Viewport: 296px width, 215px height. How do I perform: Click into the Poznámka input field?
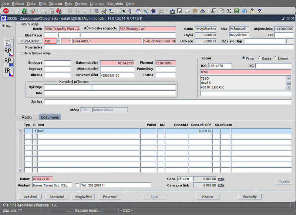coord(169,47)
